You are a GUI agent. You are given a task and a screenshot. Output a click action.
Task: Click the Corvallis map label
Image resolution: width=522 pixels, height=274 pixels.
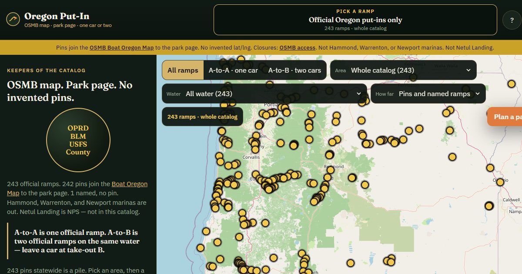(251, 157)
